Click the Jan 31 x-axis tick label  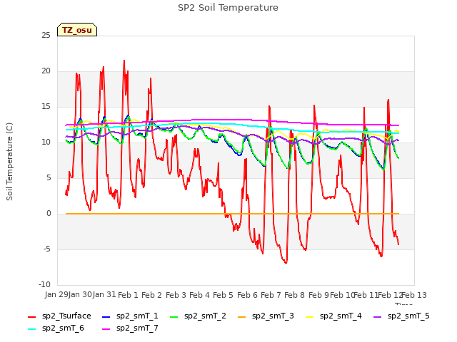104,294
